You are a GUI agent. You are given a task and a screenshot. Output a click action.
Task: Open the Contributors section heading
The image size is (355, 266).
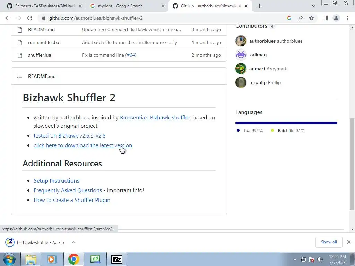tap(251, 26)
